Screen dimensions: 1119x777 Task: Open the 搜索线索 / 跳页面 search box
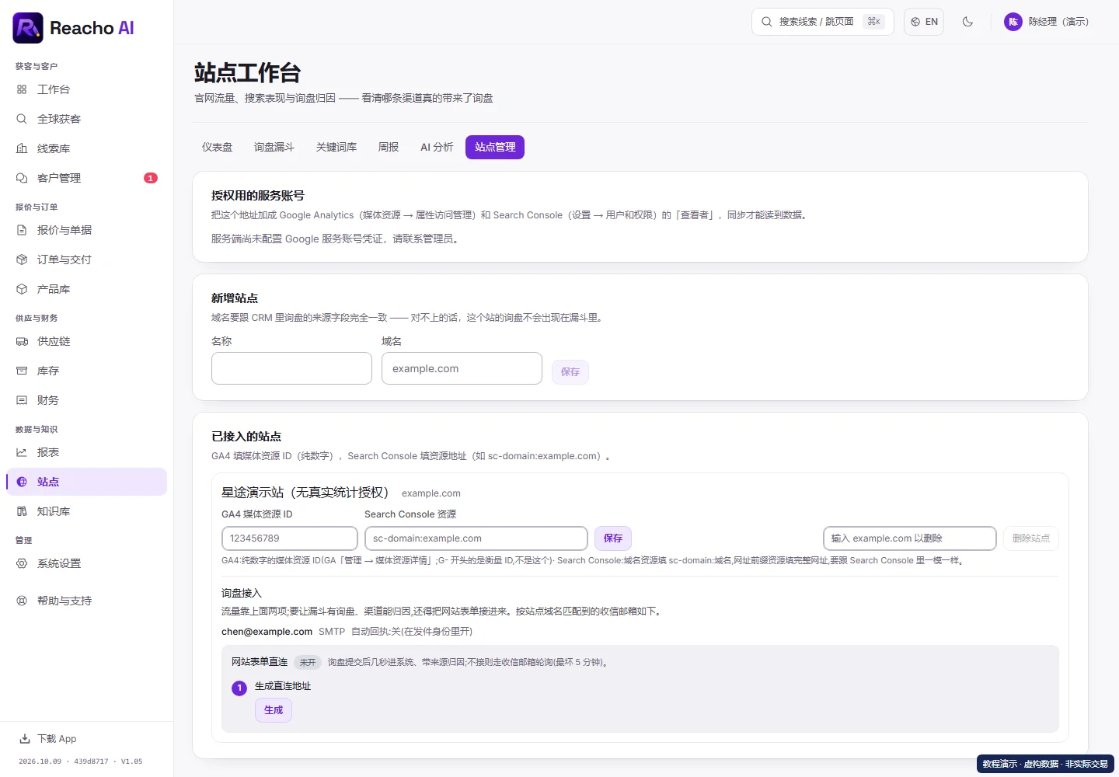pyautogui.click(x=823, y=22)
